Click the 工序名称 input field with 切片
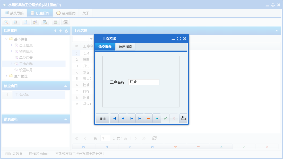Screen dimensions: 283x159 click(x=144, y=82)
